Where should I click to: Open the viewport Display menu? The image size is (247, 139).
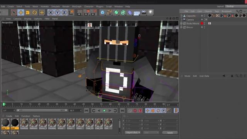click(28, 19)
